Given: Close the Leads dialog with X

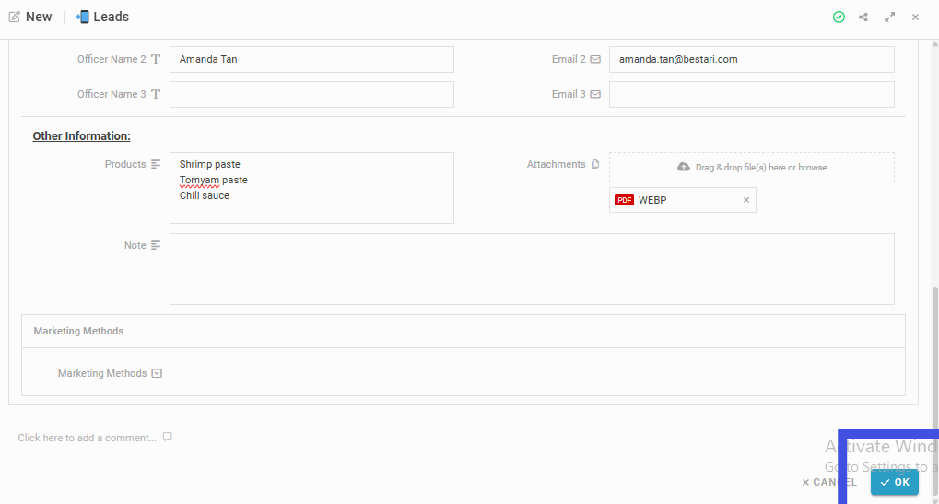Looking at the screenshot, I should pos(915,18).
